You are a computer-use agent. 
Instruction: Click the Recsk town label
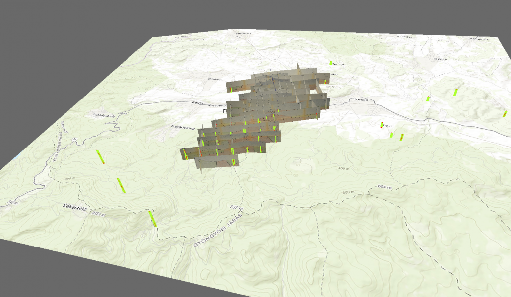(x=361, y=99)
